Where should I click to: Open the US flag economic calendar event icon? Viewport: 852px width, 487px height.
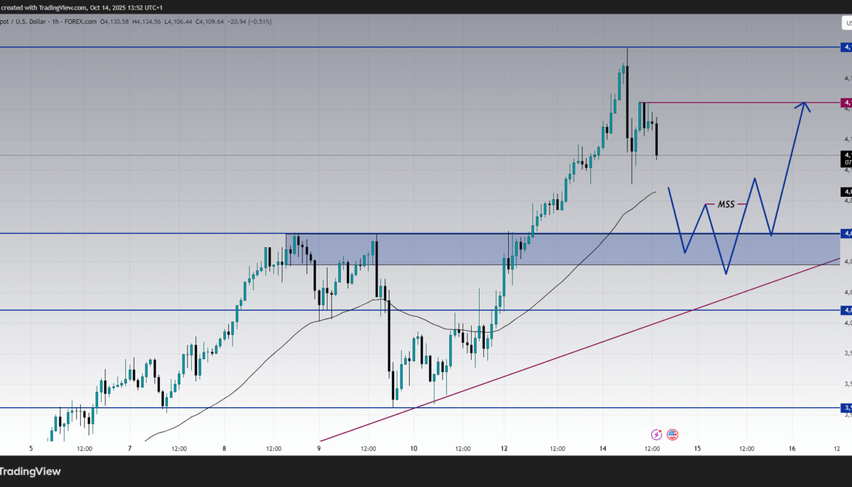(672, 434)
